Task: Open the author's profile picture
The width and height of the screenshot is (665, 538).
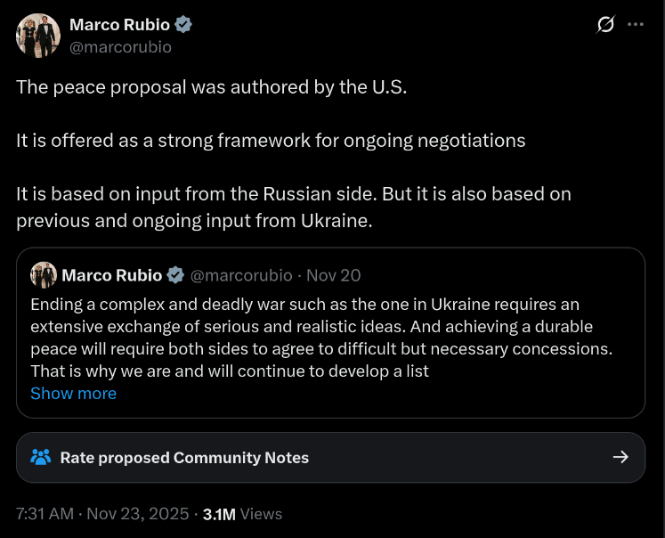Action: pyautogui.click(x=38, y=36)
